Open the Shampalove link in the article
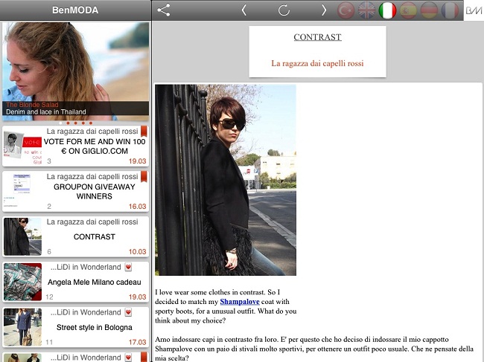Screen dimensions: 484x362 tap(240, 302)
